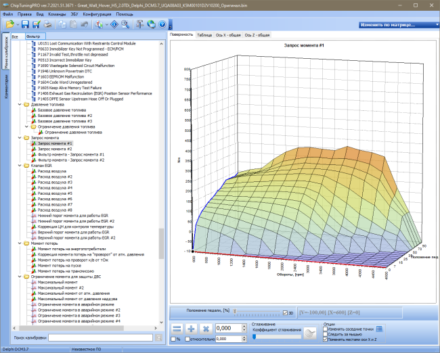Collapse Ограничение давления топлива subfolder

[26, 126]
